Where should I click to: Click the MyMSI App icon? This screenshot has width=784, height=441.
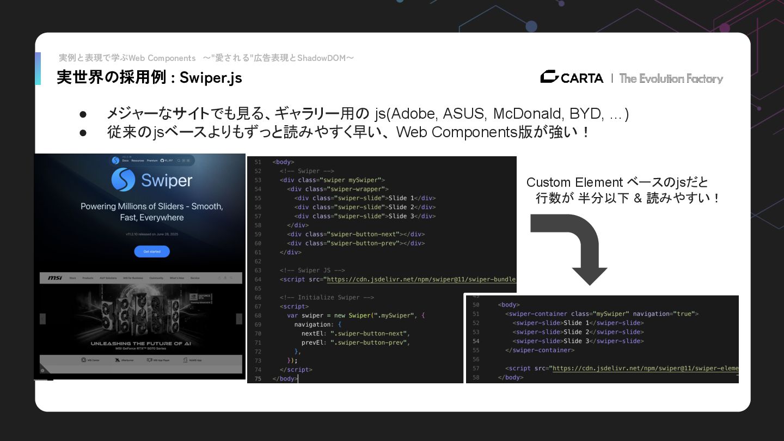[x=185, y=360]
